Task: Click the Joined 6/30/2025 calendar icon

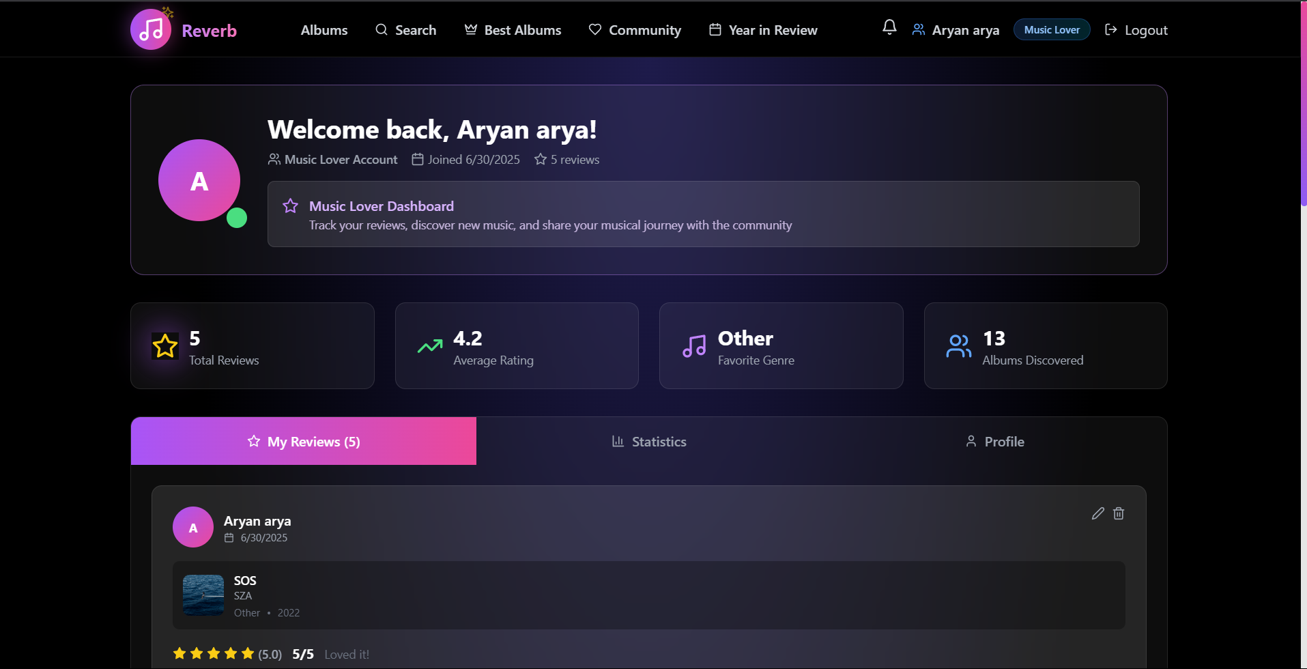Action: [418, 159]
